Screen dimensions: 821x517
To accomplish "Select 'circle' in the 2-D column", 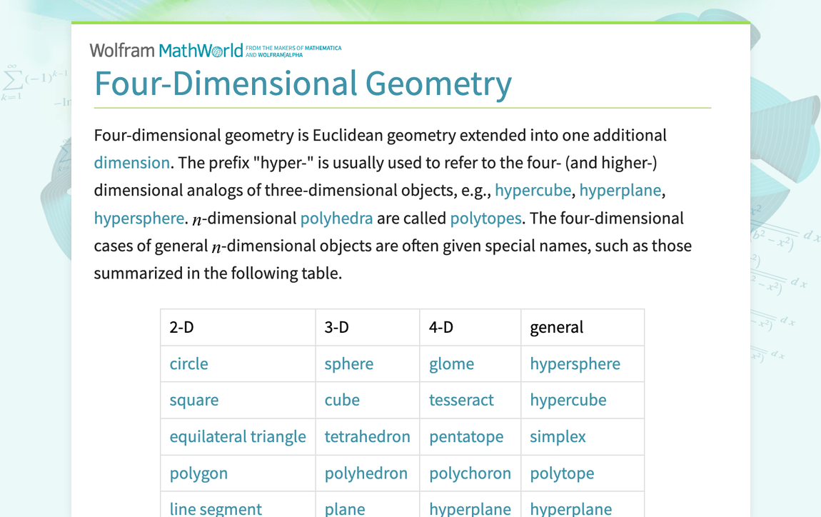I will point(189,363).
